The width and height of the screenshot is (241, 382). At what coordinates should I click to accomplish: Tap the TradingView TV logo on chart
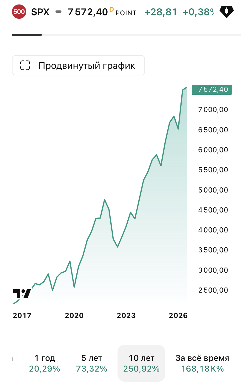22,294
